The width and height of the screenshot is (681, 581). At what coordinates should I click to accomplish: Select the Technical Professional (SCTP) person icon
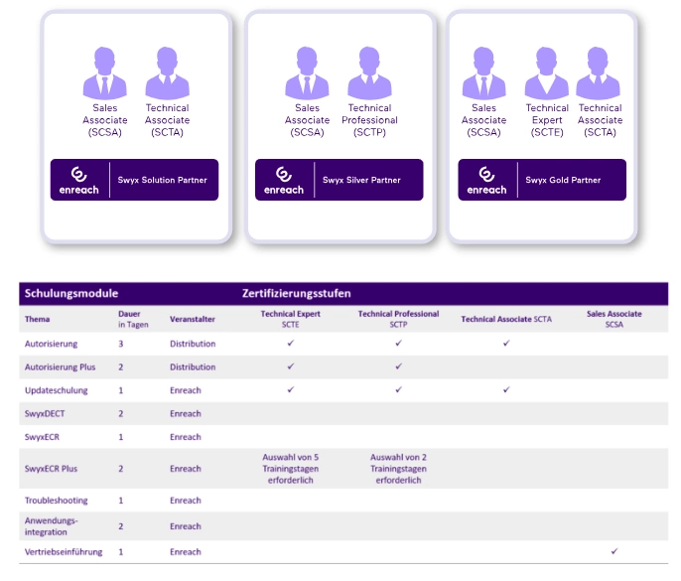[370, 73]
